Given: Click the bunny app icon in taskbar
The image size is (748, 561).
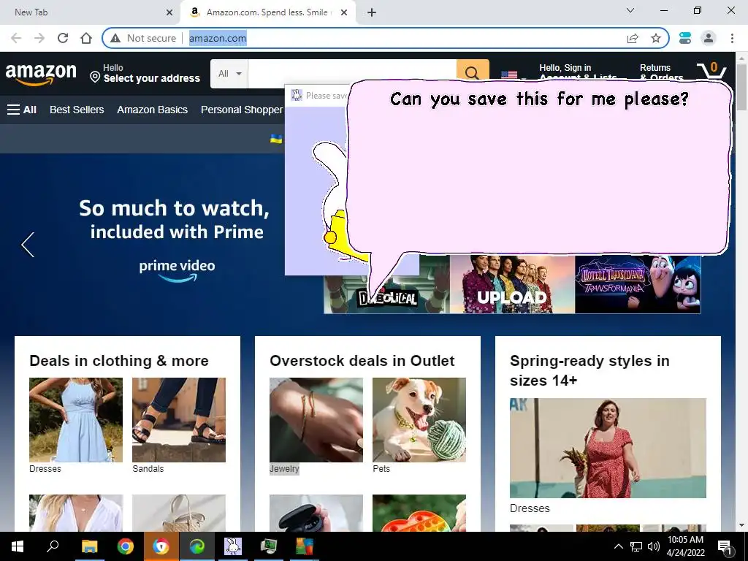Looking at the screenshot, I should click(233, 546).
